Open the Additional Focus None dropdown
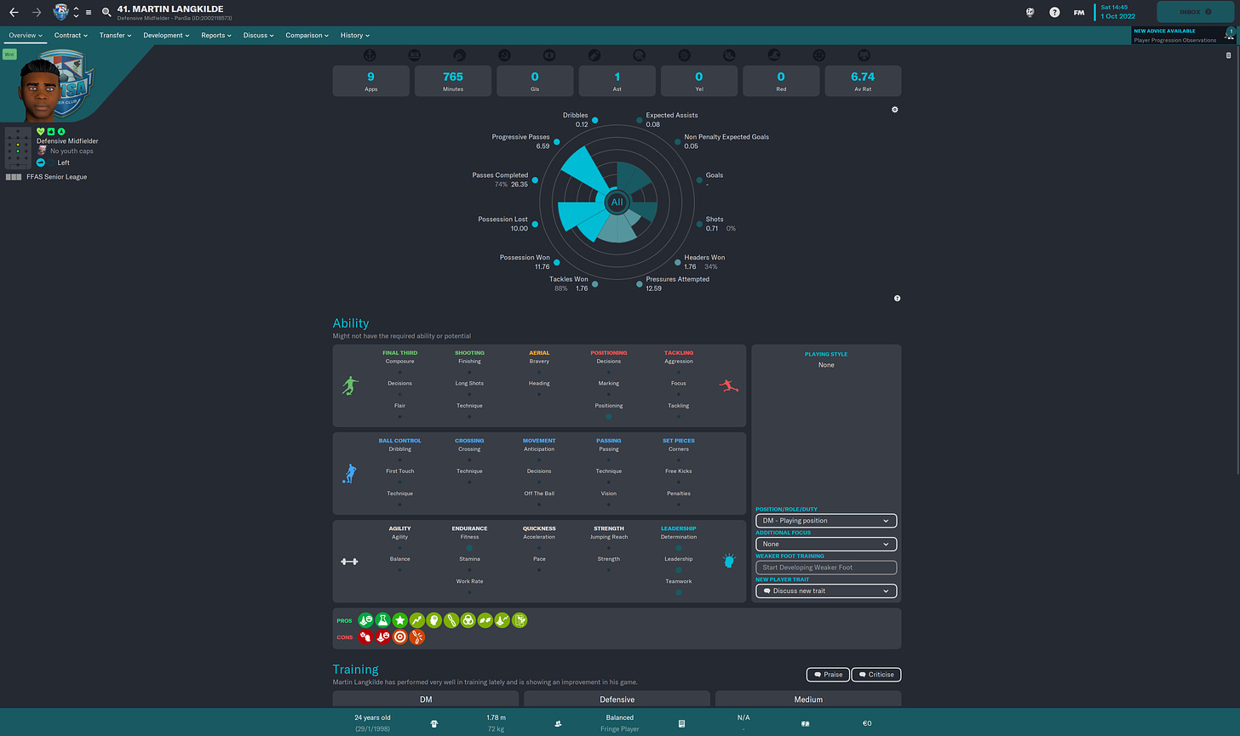The height and width of the screenshot is (736, 1240). (826, 544)
